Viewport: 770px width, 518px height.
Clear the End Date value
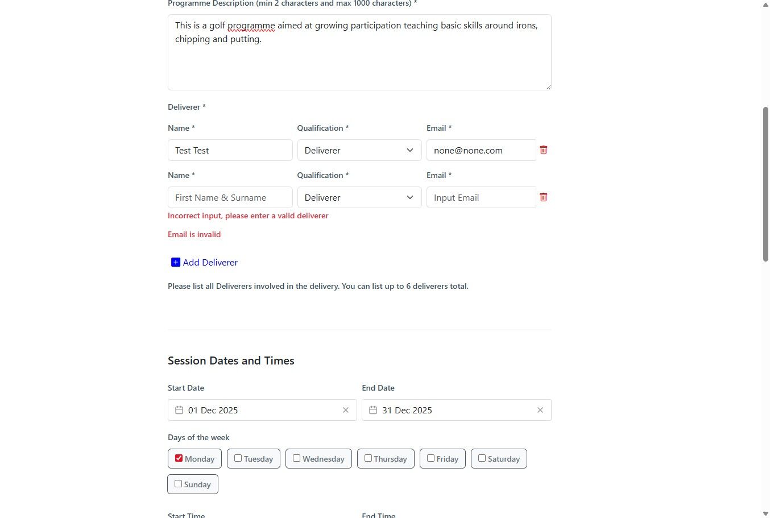tap(540, 410)
